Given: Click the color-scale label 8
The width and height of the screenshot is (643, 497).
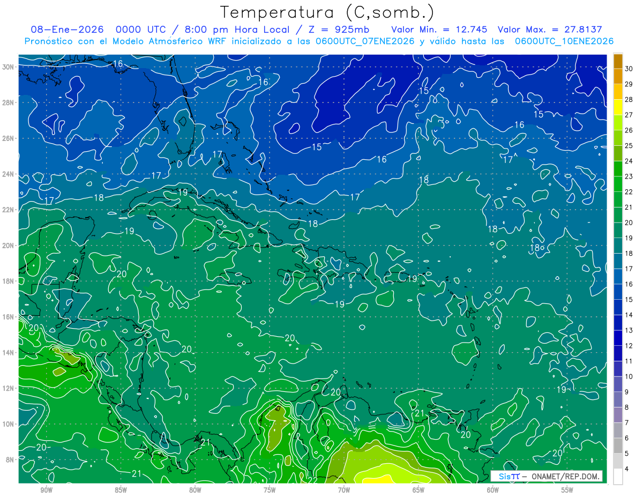Looking at the screenshot, I should (627, 407).
